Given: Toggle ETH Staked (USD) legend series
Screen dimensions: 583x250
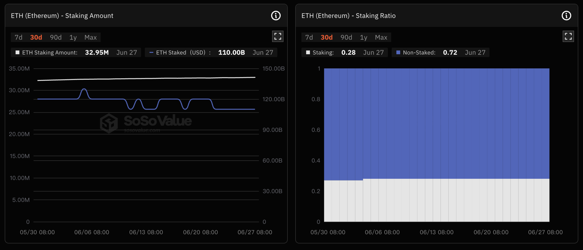Looking at the screenshot, I should [181, 53].
